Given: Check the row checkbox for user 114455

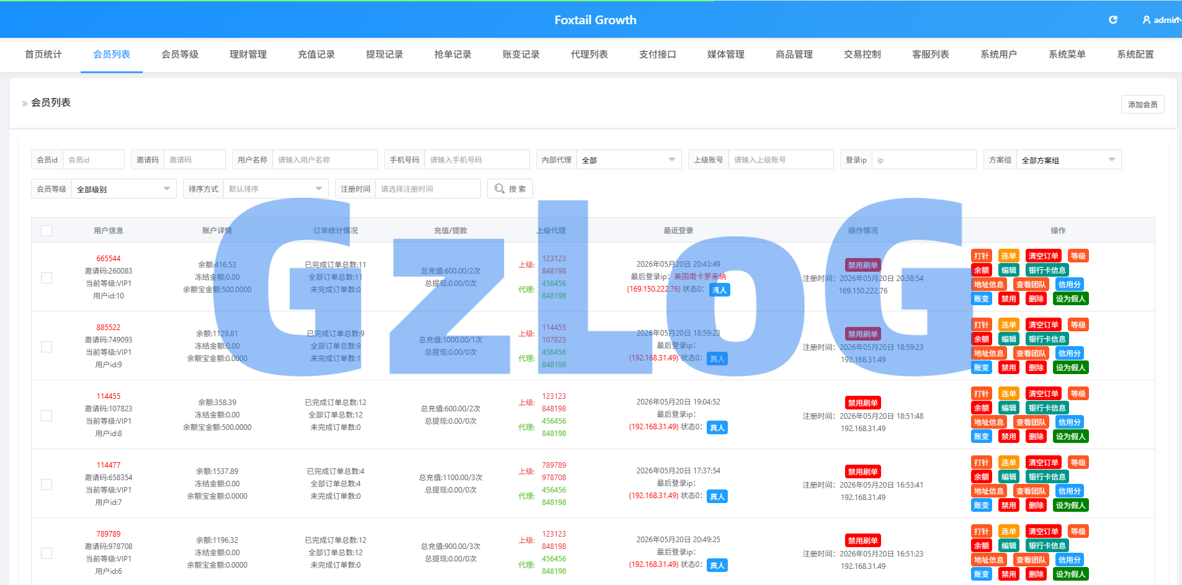Looking at the screenshot, I should pos(47,416).
